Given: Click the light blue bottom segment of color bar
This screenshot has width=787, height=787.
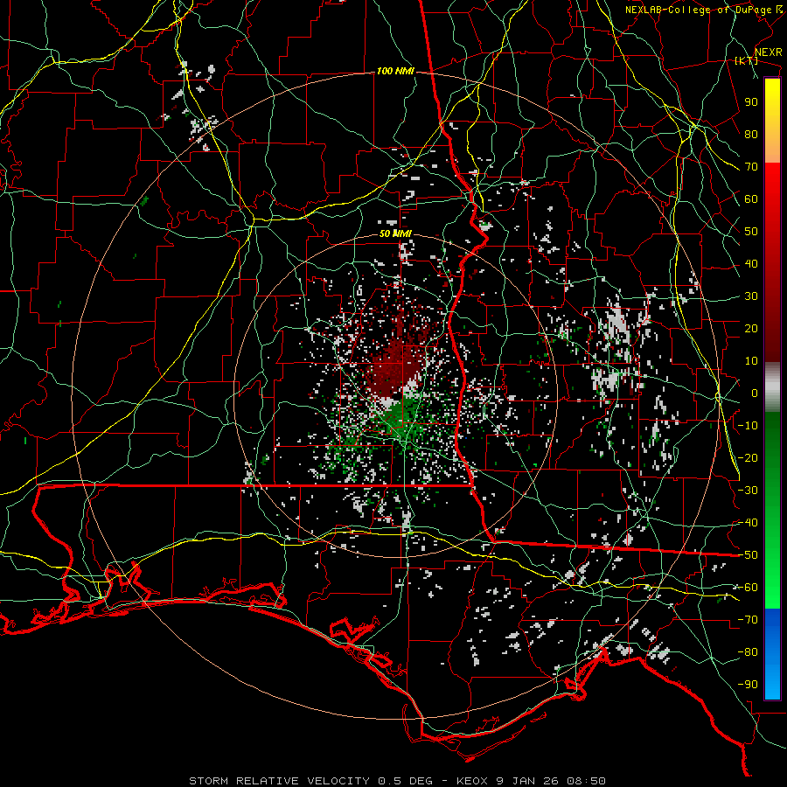Looking at the screenshot, I should pyautogui.click(x=772, y=683).
